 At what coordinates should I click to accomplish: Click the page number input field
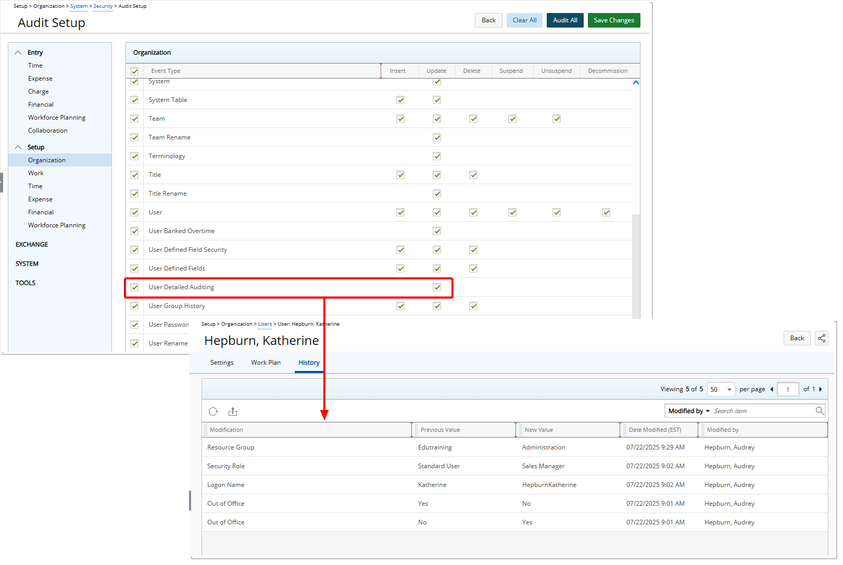click(788, 389)
